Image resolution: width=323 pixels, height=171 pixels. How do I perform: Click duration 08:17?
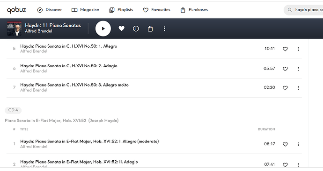[270, 144]
